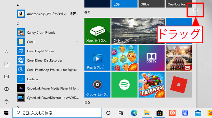Open File Explorer from taskbar

147,113
